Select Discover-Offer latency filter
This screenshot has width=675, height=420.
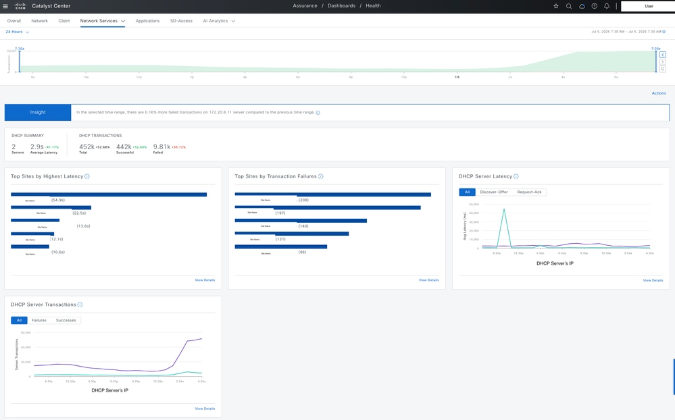click(494, 192)
